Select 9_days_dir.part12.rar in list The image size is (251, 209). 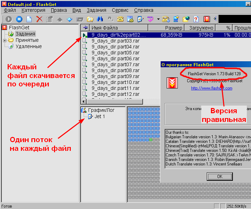click(115, 94)
